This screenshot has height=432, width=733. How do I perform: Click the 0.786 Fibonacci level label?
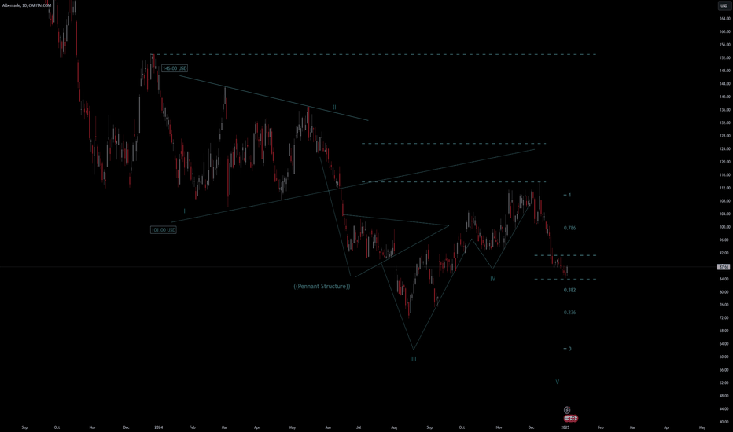(570, 228)
